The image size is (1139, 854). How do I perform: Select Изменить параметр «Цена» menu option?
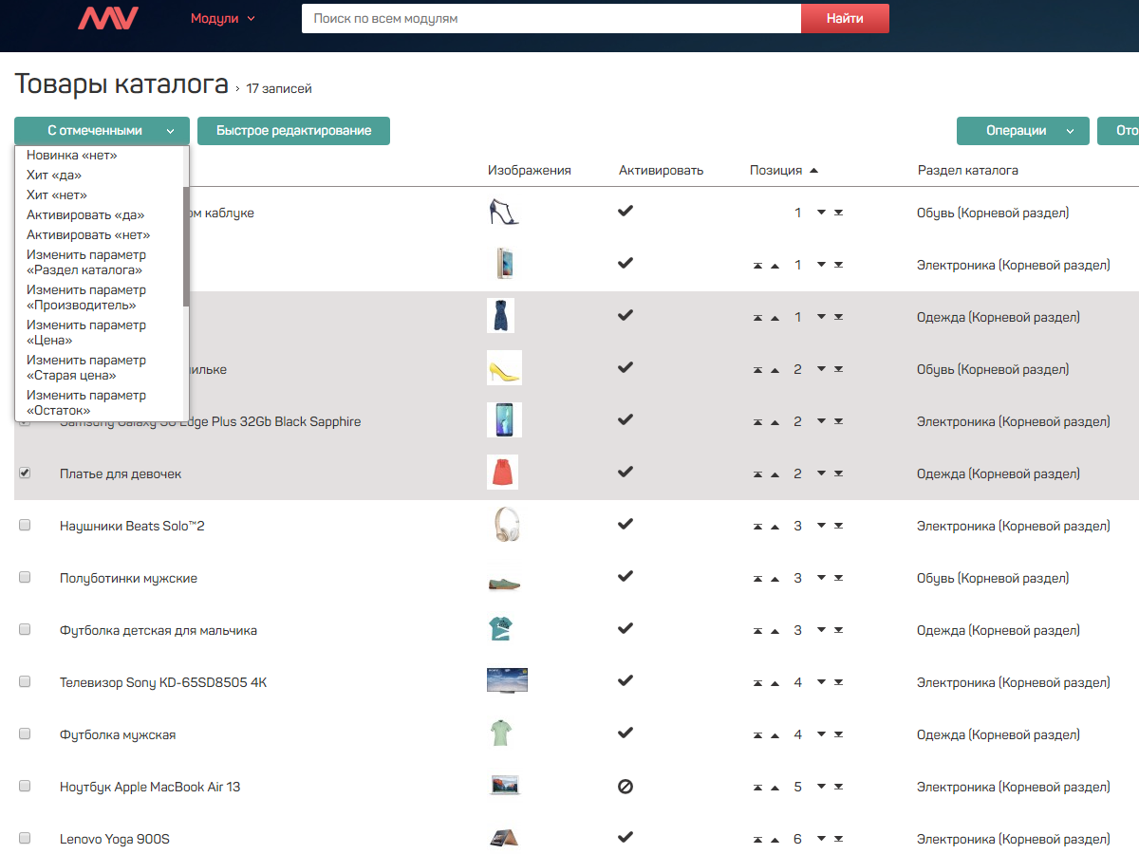click(86, 332)
